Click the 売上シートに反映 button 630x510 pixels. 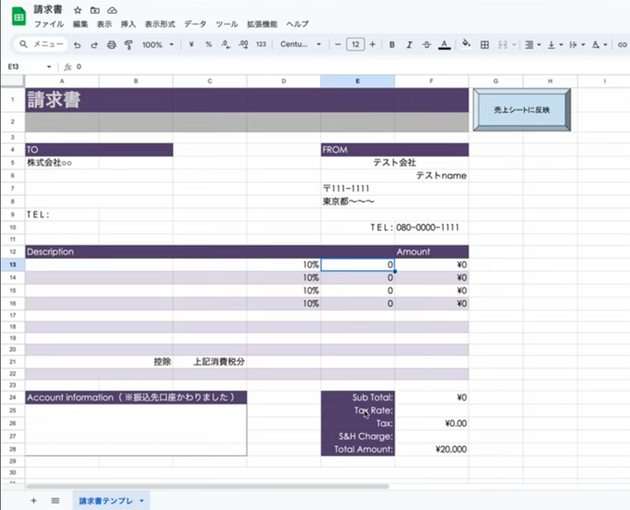click(x=521, y=110)
